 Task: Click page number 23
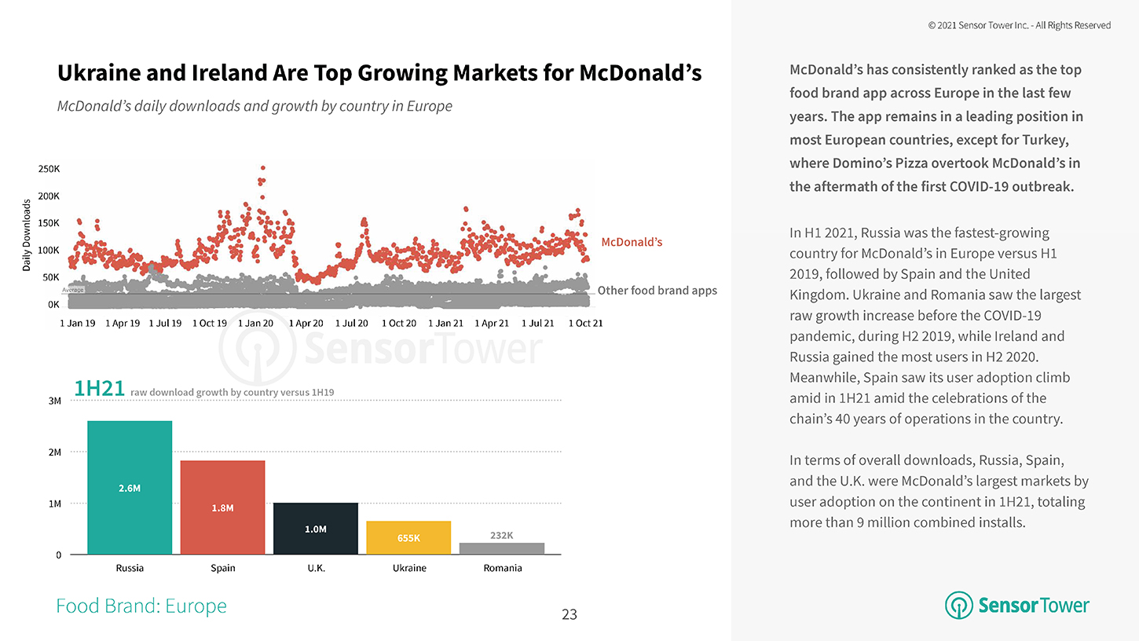(x=569, y=614)
